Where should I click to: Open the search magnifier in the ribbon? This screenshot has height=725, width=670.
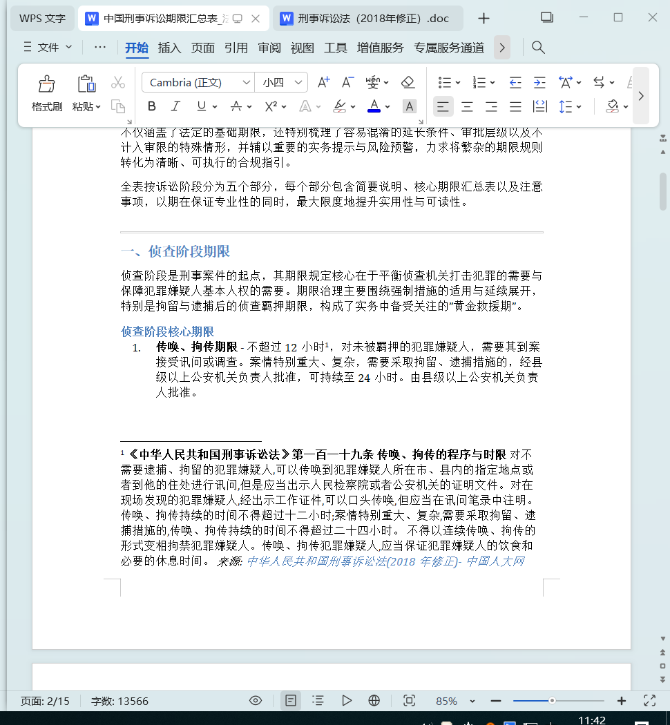tap(538, 48)
